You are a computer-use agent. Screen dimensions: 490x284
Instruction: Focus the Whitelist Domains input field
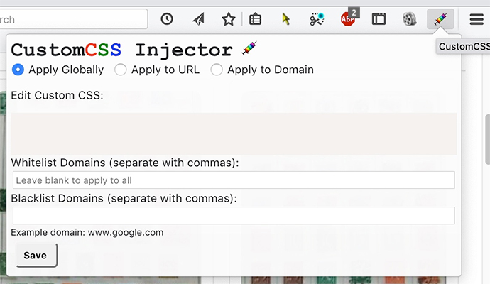[x=234, y=180]
